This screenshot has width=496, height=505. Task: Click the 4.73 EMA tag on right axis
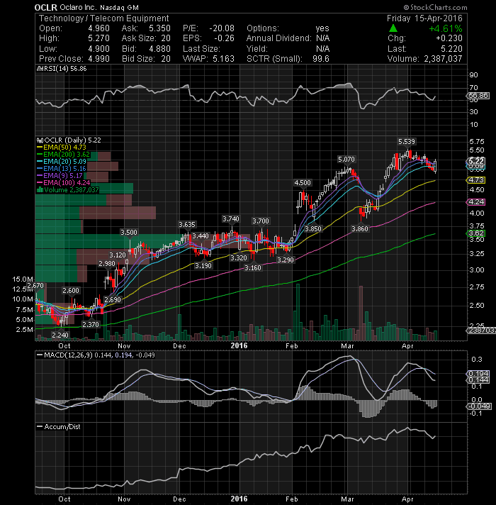tap(475, 180)
